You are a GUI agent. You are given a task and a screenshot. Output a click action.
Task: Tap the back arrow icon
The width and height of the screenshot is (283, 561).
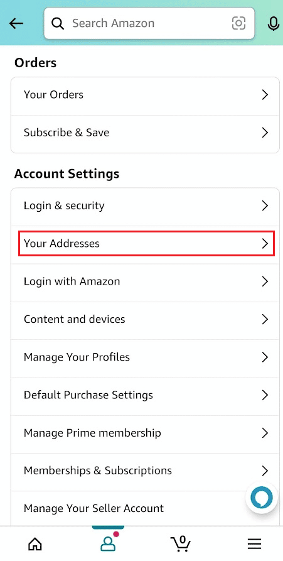coord(16,24)
